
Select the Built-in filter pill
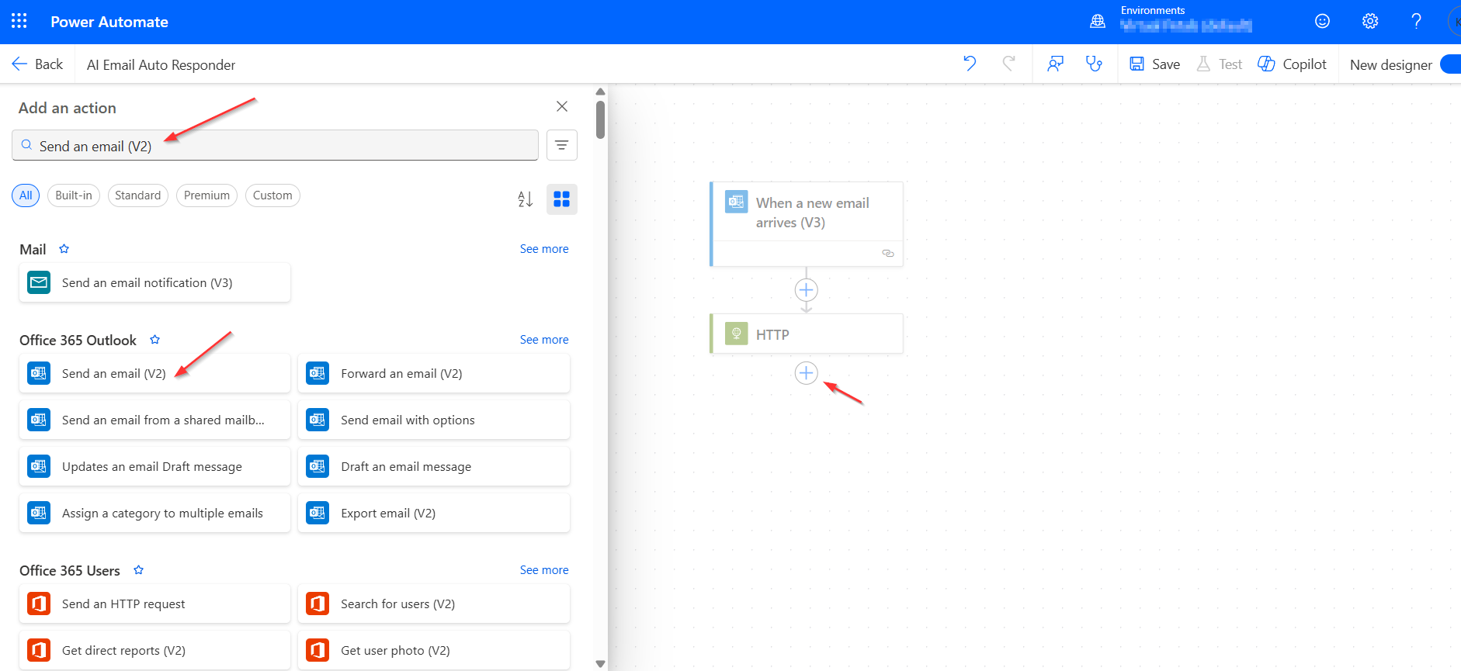coord(74,195)
